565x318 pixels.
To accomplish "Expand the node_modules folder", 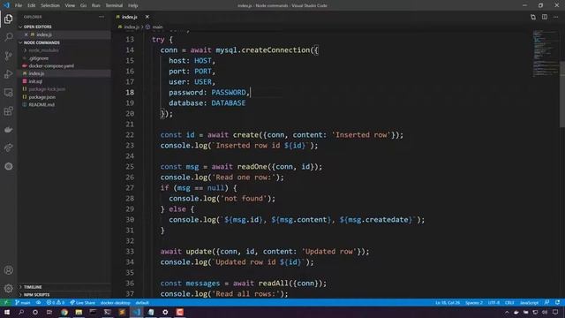I will (43, 50).
